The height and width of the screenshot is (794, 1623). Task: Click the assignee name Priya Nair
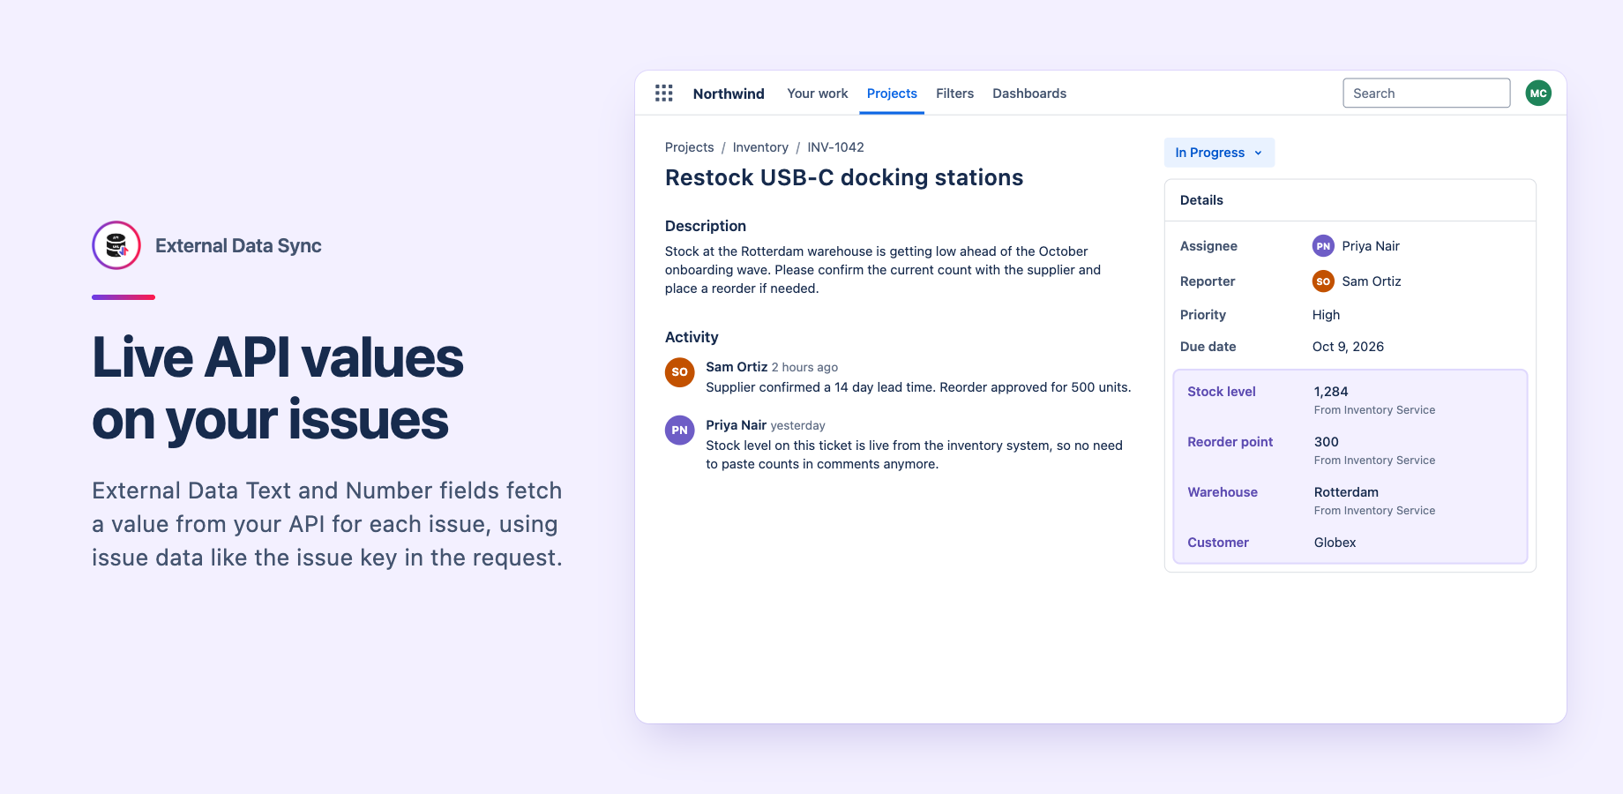click(1371, 246)
